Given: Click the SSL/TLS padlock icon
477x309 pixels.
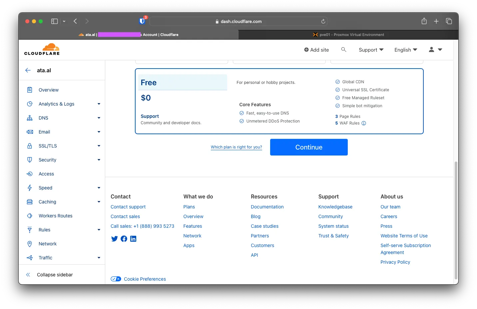Looking at the screenshot, I should (30, 146).
